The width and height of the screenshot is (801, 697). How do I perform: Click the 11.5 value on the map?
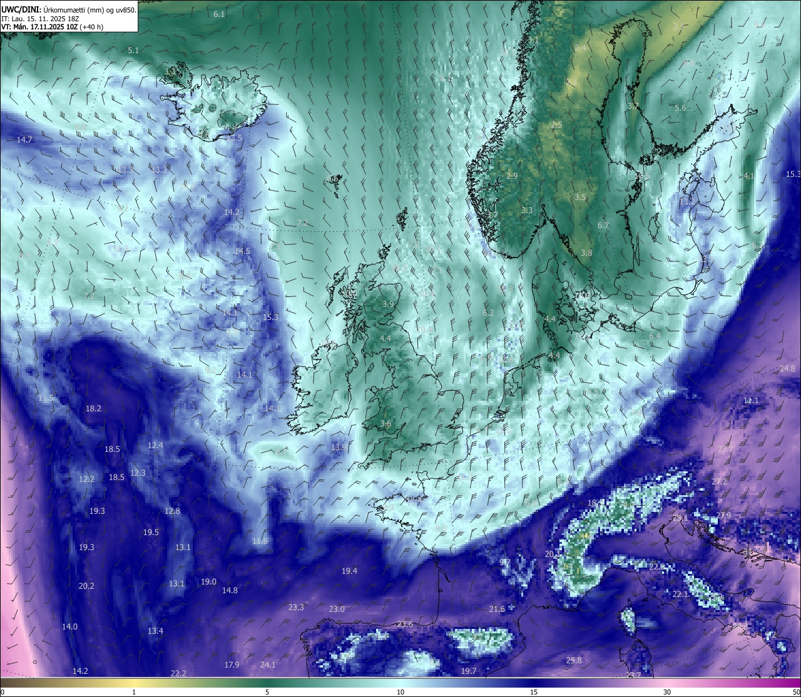46,398
